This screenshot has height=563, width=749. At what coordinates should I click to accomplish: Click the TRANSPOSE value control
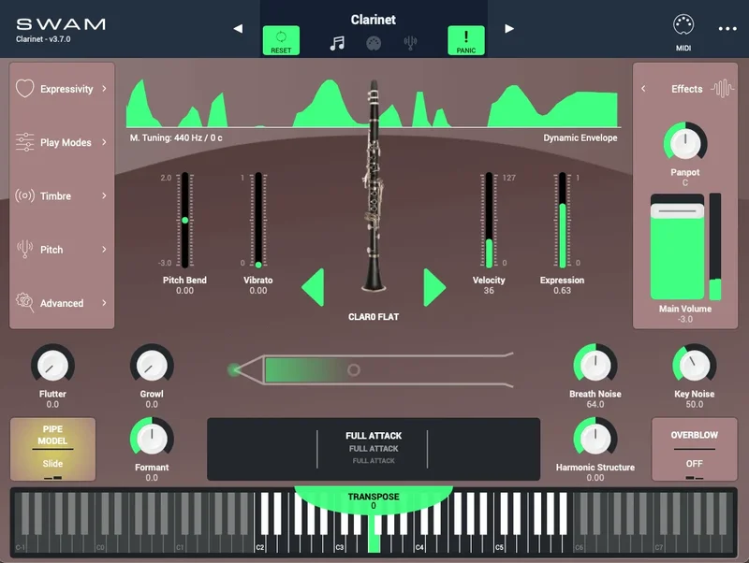374,501
